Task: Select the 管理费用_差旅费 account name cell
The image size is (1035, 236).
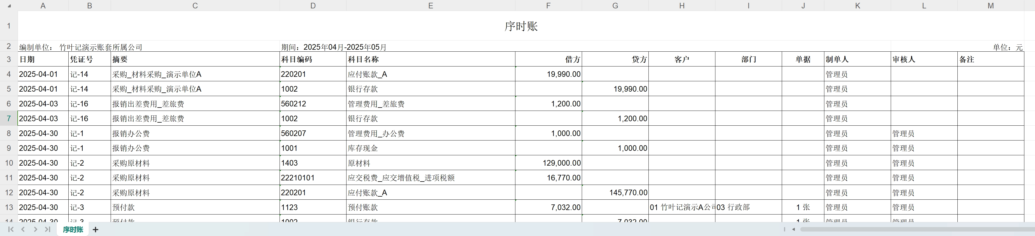Action: point(430,104)
